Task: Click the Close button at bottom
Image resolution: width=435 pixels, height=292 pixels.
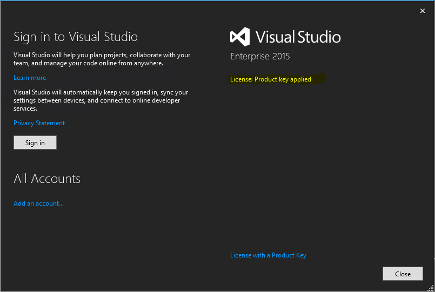Action: click(x=403, y=274)
